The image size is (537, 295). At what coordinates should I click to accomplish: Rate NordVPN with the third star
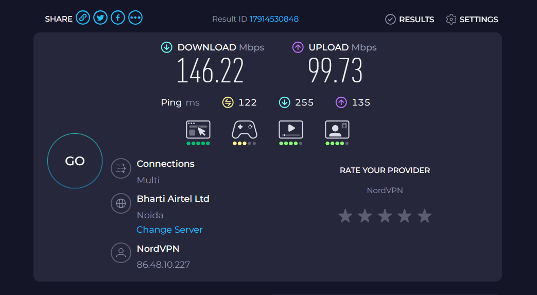tap(385, 216)
